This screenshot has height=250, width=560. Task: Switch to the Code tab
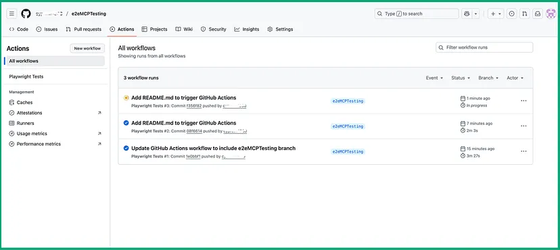pos(18,29)
